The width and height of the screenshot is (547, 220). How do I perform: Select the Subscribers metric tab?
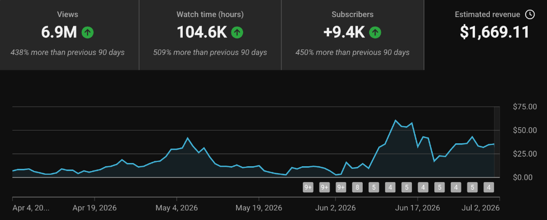pos(353,35)
